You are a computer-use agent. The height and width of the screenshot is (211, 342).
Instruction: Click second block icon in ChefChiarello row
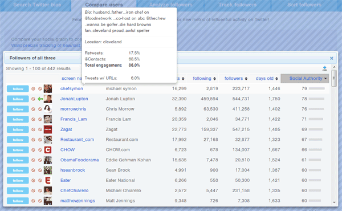40,190
